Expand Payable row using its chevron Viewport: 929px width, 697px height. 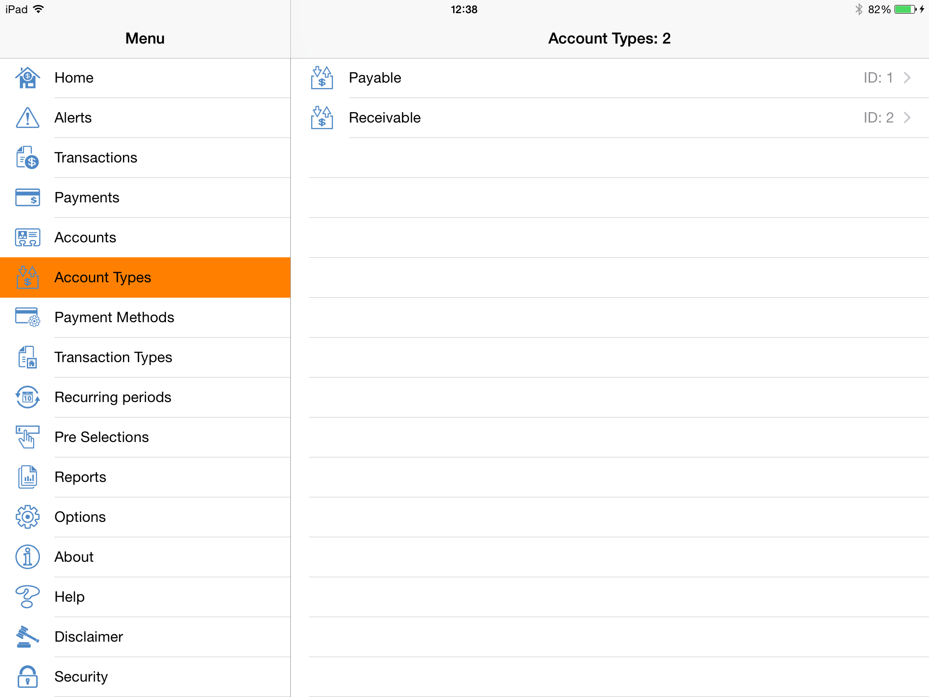click(907, 78)
